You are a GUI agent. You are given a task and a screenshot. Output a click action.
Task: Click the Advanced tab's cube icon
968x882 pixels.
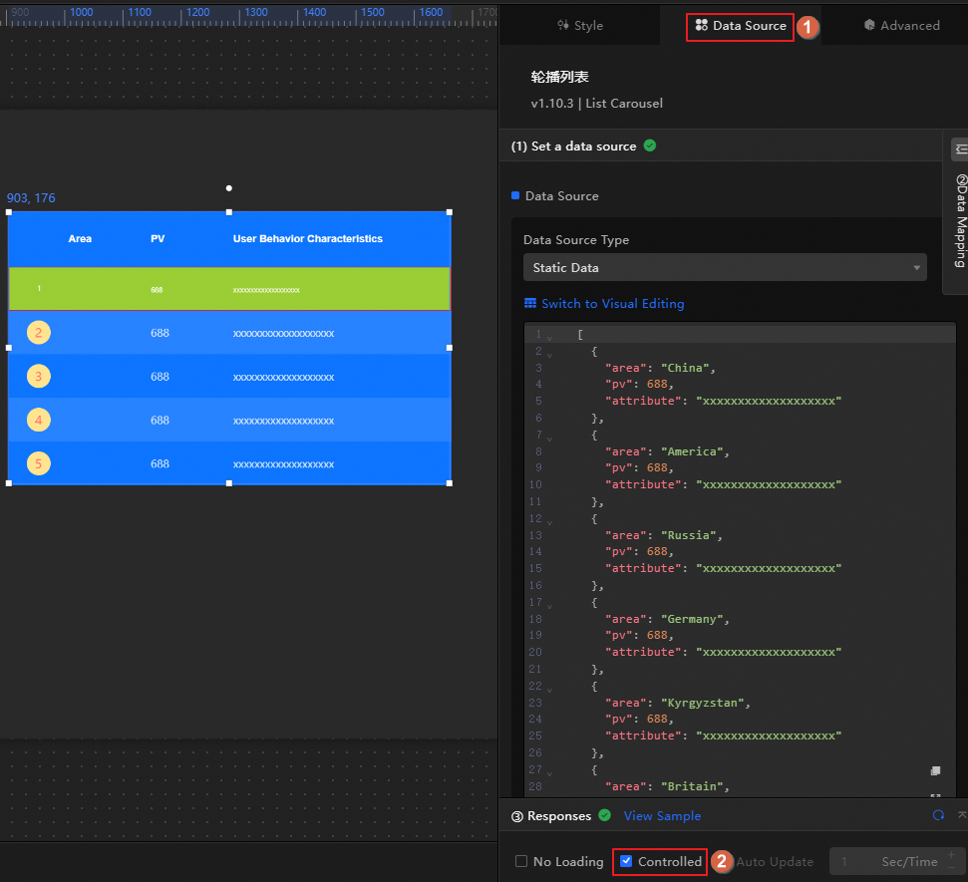[x=869, y=25]
